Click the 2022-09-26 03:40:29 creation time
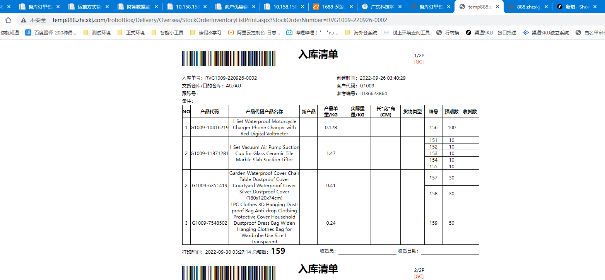 [x=383, y=78]
